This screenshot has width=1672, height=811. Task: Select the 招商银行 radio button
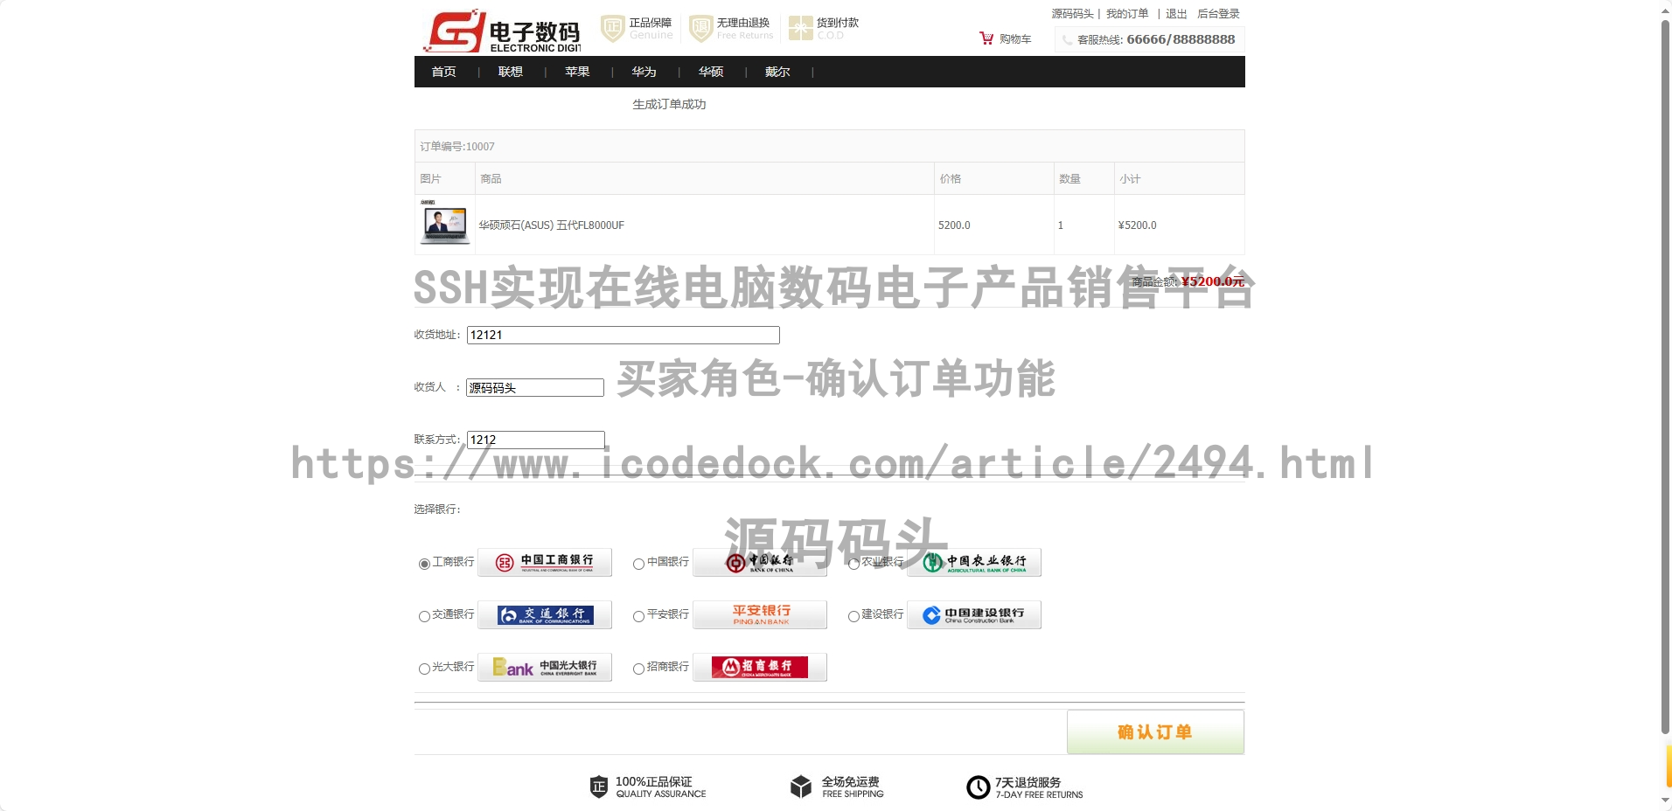coord(639,669)
